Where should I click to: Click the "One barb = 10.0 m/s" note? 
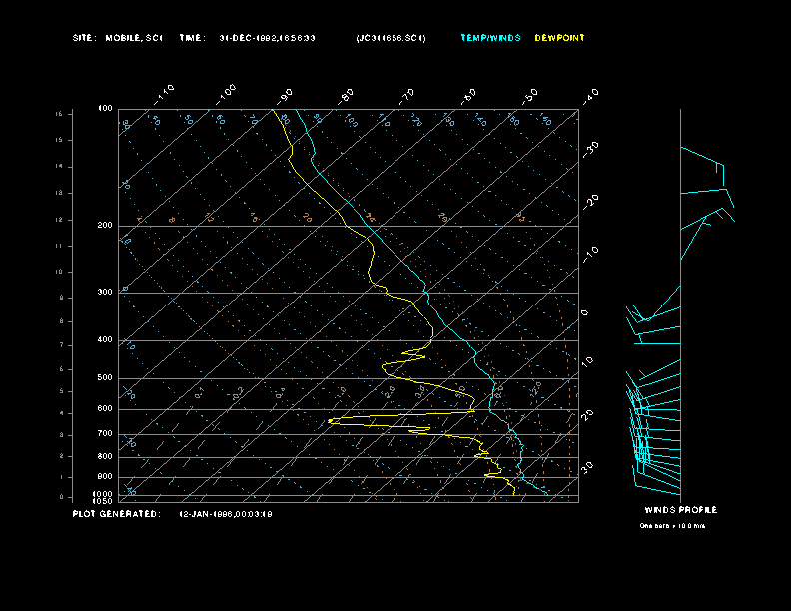[x=672, y=526]
